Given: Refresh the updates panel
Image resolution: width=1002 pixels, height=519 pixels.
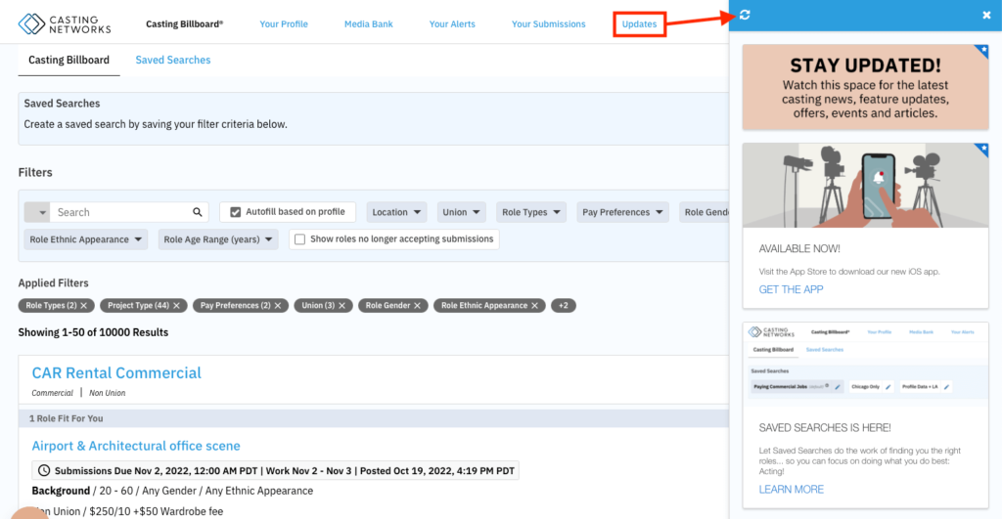Looking at the screenshot, I should 745,15.
